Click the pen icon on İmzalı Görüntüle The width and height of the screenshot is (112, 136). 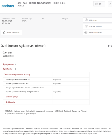point(4,33)
